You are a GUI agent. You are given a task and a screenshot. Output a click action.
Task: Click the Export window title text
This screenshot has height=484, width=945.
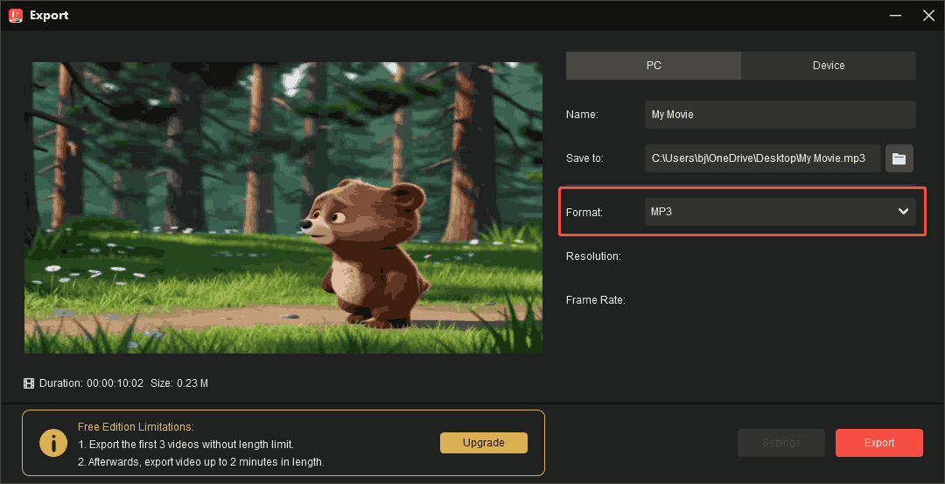[x=49, y=16]
